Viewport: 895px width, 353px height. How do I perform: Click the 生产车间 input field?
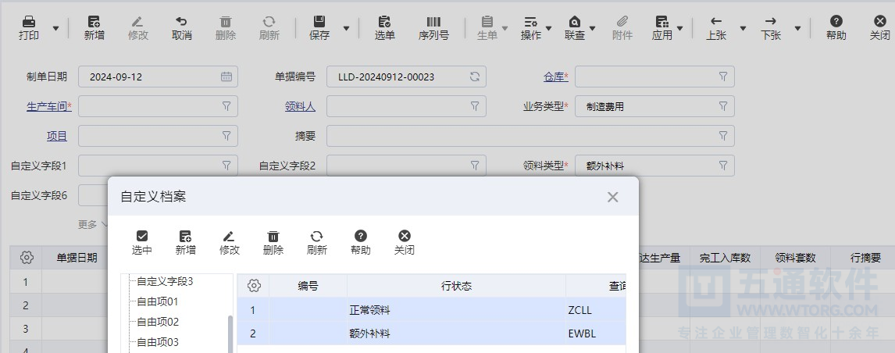click(158, 106)
